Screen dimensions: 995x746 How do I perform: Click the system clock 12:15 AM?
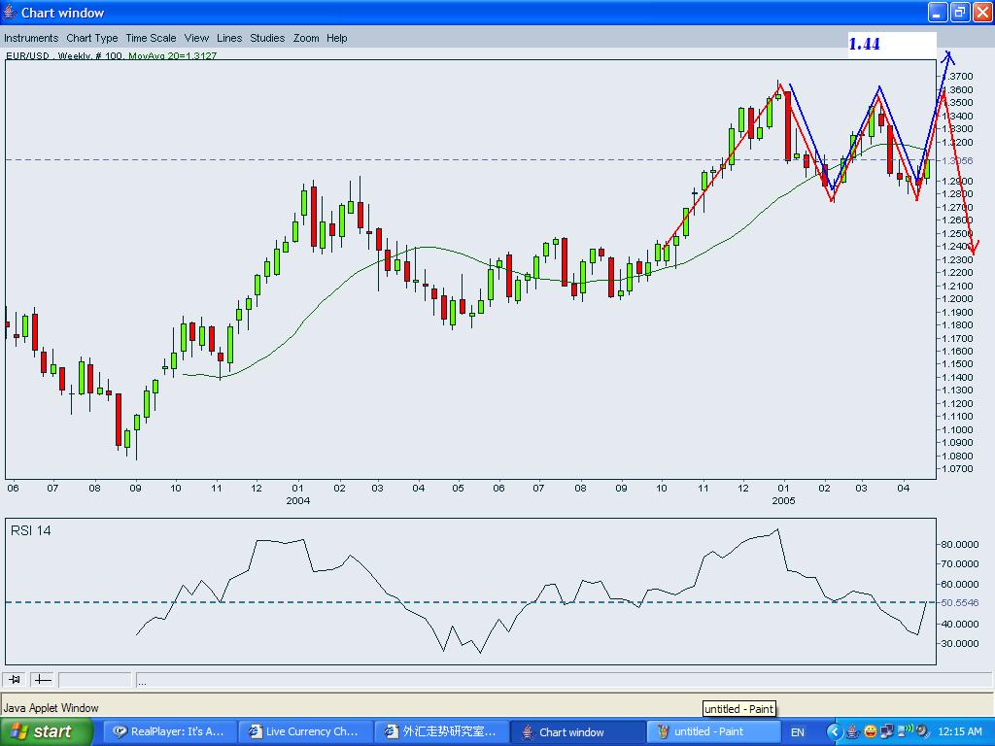point(959,731)
